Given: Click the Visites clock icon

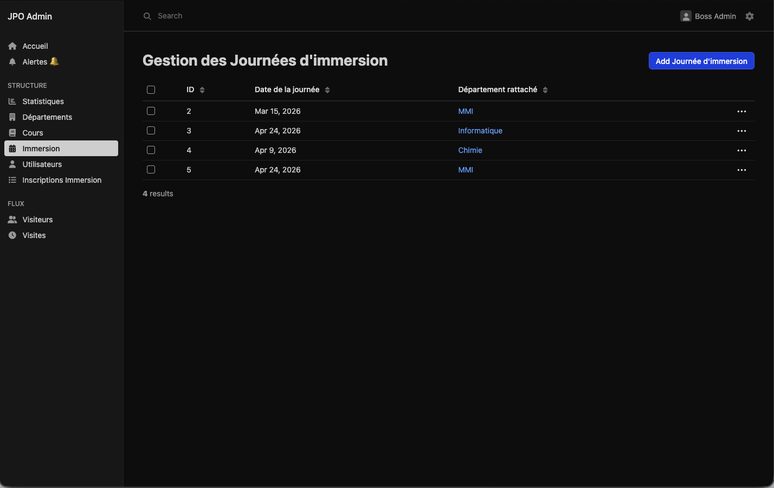Looking at the screenshot, I should click(12, 235).
